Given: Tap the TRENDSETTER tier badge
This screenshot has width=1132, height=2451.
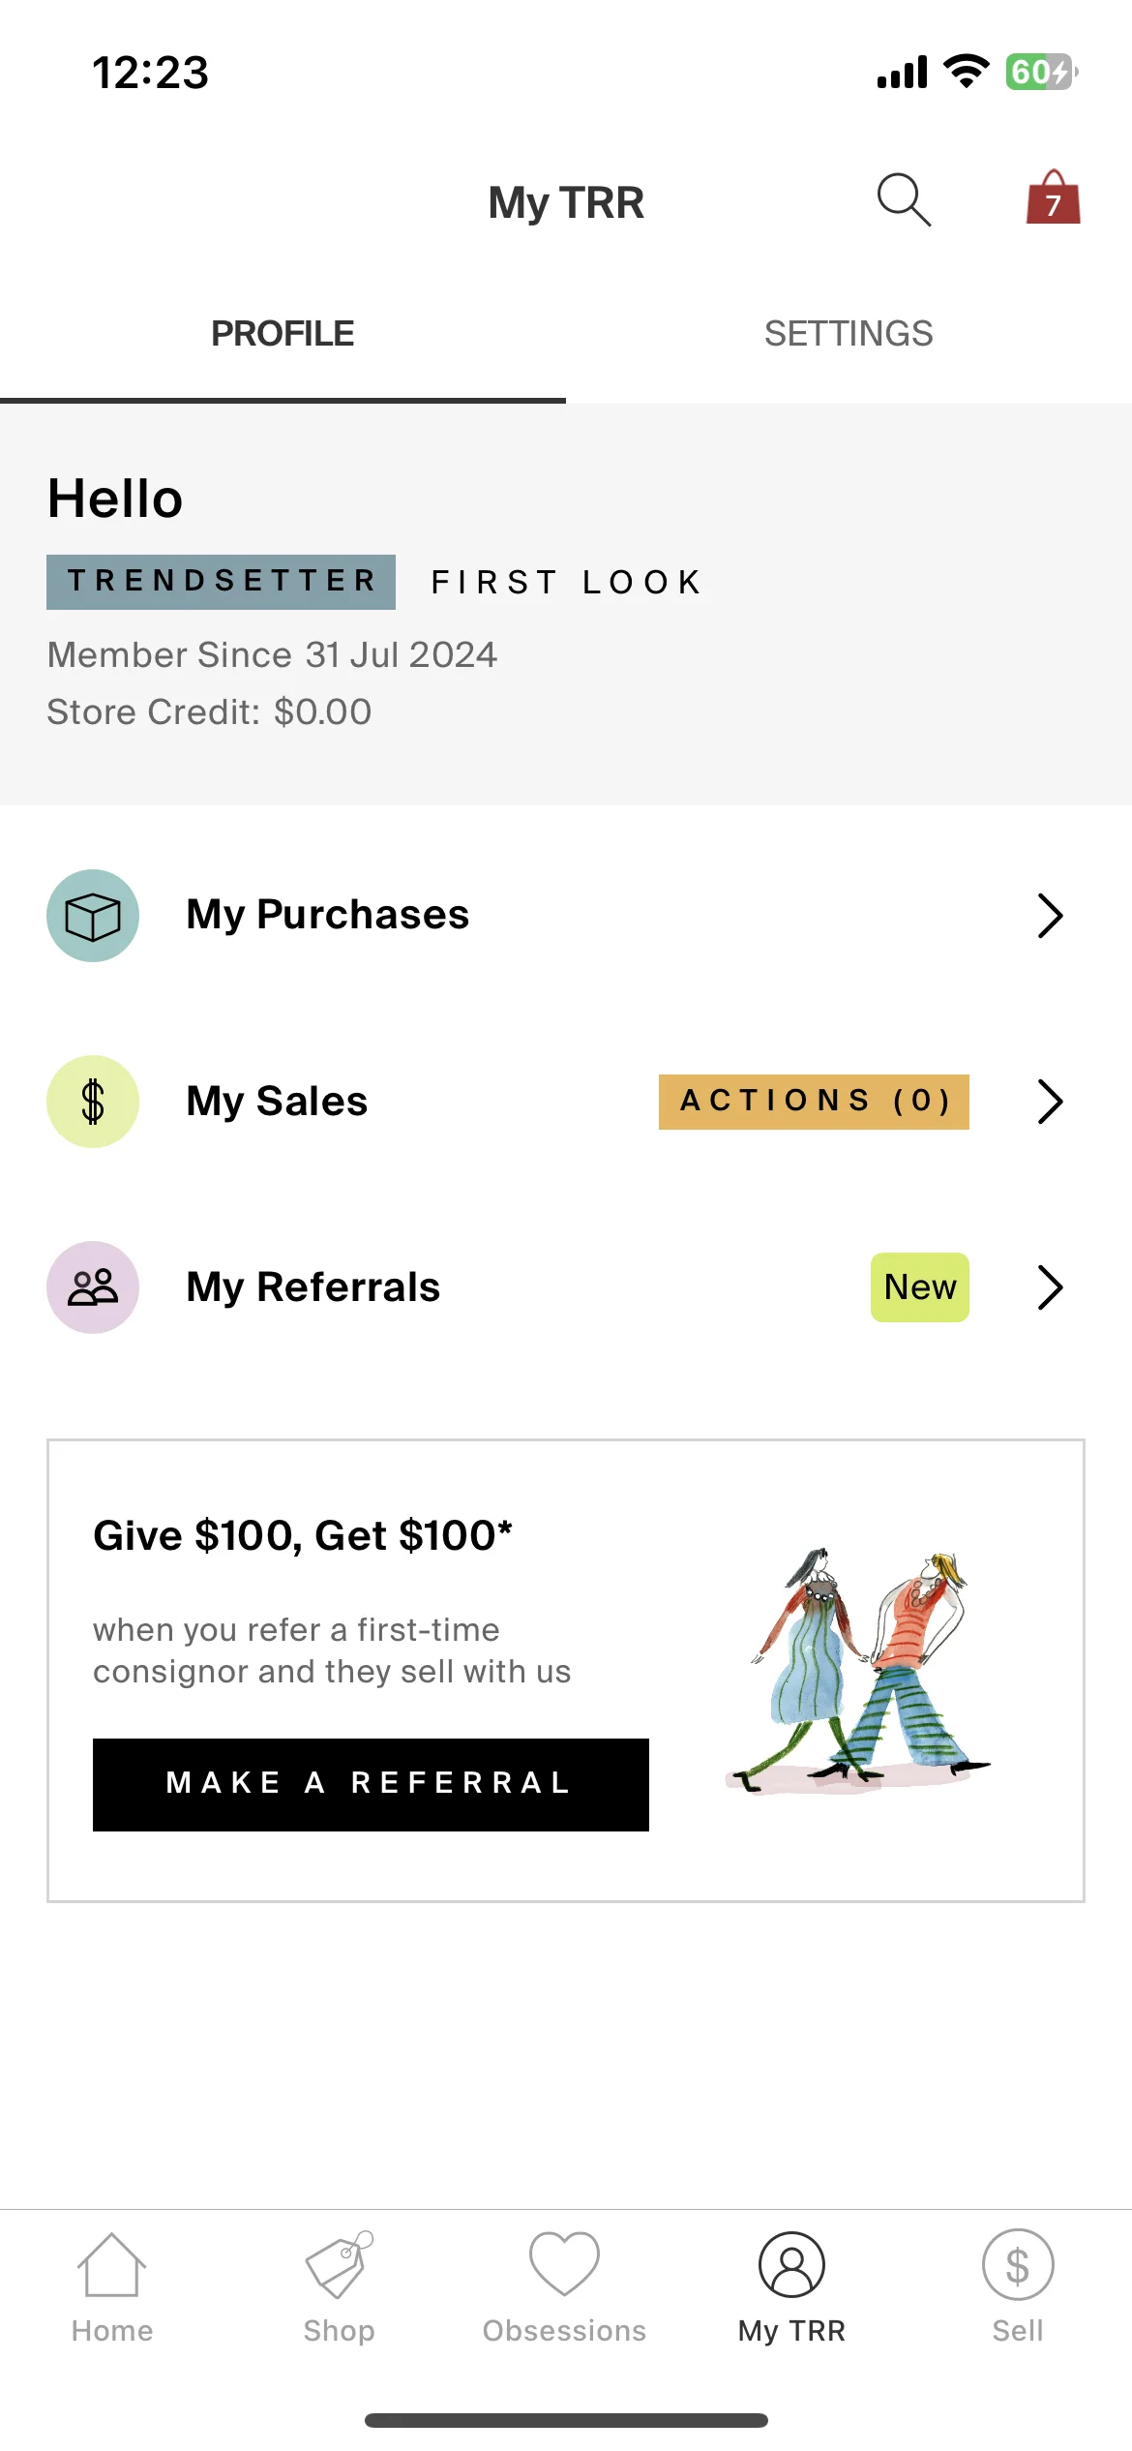Looking at the screenshot, I should click(x=221, y=582).
